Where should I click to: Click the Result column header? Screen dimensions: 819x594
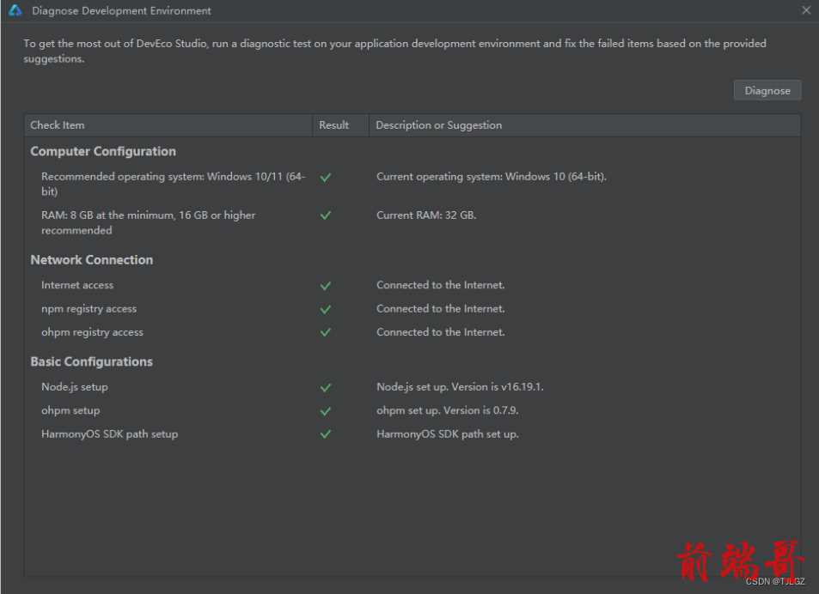340,125
